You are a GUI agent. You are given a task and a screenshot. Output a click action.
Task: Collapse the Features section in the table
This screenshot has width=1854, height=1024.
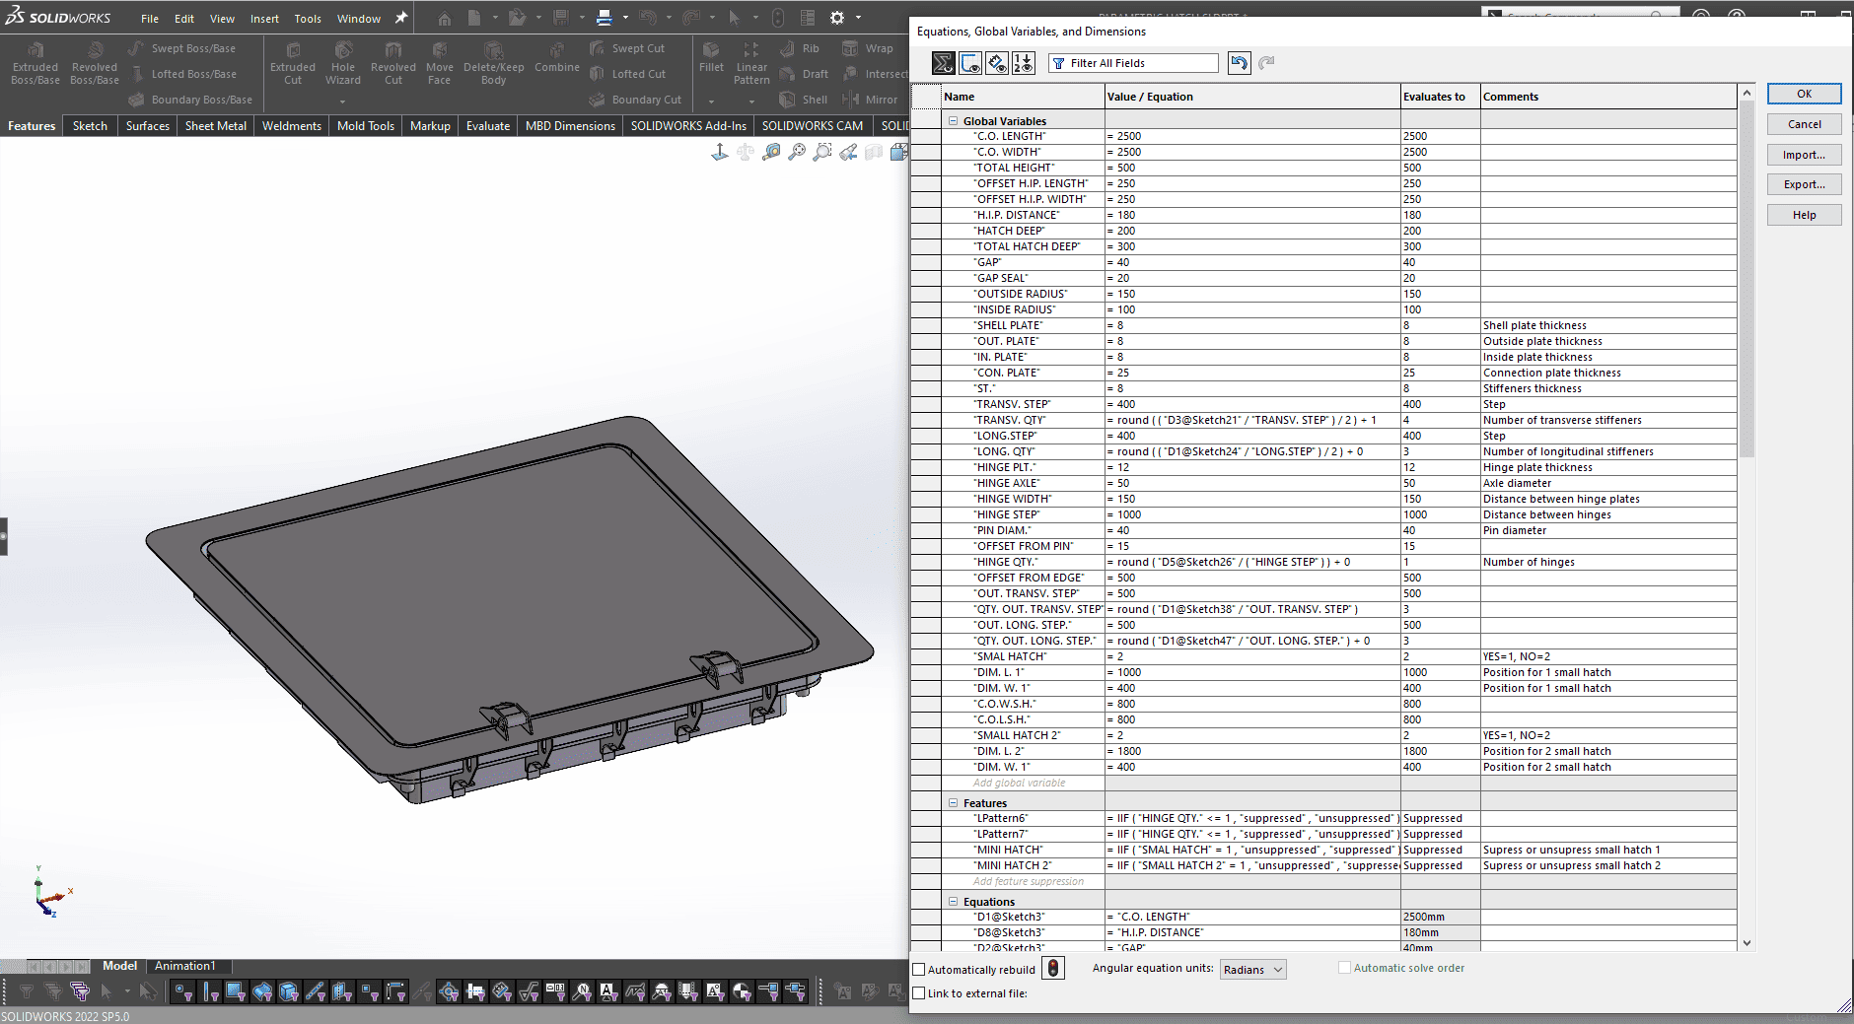click(954, 803)
